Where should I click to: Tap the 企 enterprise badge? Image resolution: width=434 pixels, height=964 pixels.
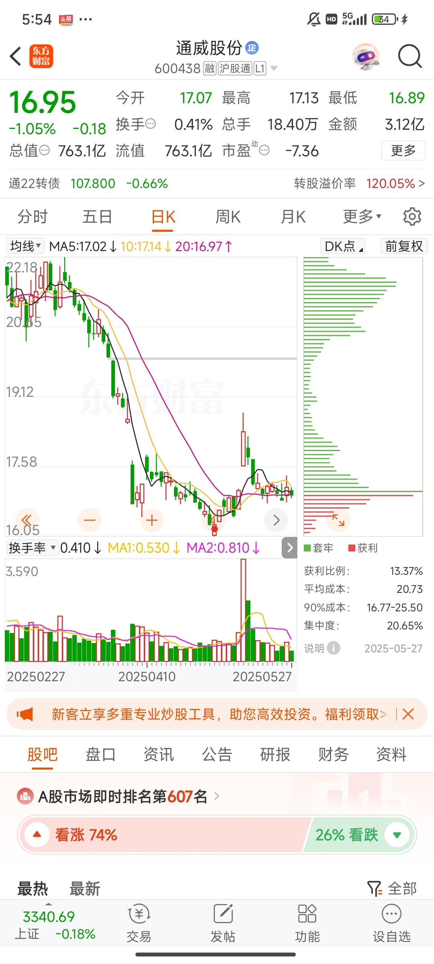point(252,48)
